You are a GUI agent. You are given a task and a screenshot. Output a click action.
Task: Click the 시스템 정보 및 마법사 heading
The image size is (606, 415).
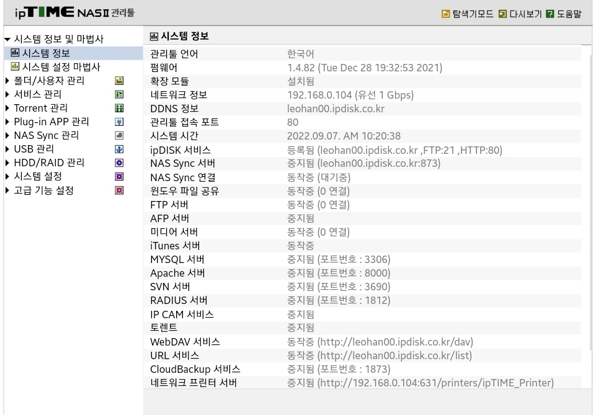59,39
